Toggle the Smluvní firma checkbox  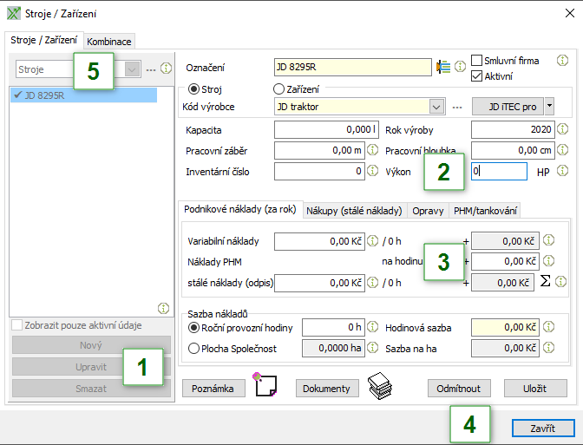(476, 60)
